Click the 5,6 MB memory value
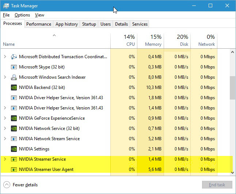The image size is (236, 194). 155,169
